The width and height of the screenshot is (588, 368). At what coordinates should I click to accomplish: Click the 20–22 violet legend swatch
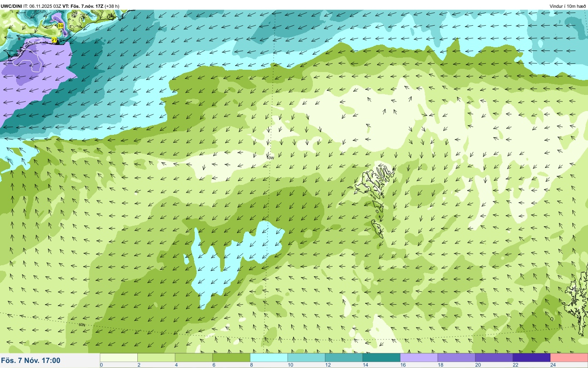point(494,357)
